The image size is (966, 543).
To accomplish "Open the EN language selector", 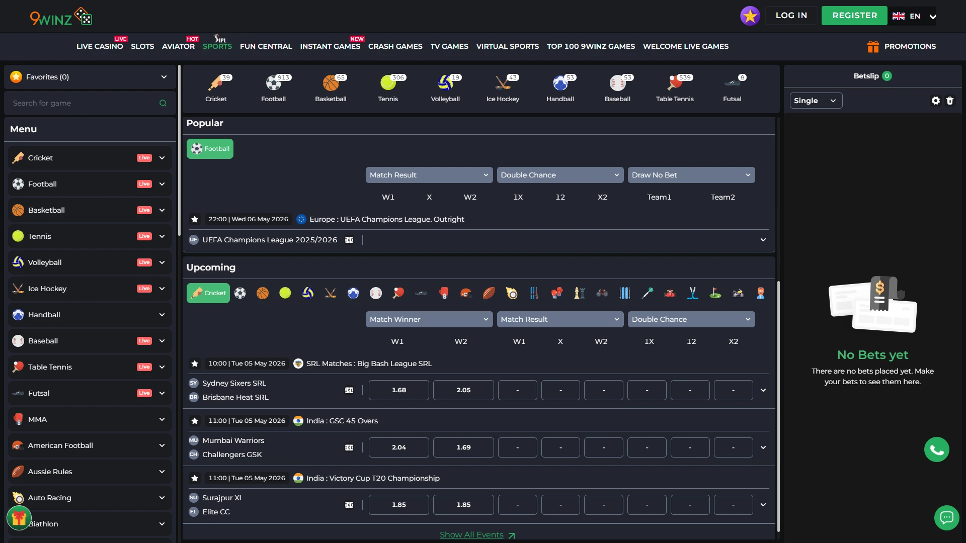I will (x=914, y=16).
